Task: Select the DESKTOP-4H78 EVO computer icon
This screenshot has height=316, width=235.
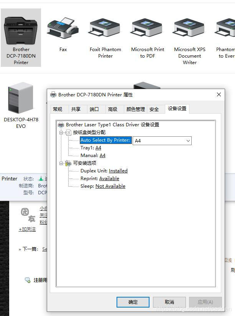Action: (21, 98)
